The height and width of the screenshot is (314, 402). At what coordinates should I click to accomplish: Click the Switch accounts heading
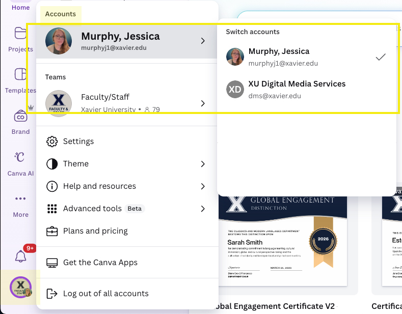[x=253, y=32]
